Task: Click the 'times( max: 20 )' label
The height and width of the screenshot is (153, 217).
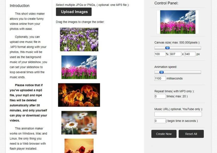Action: tap(177, 96)
